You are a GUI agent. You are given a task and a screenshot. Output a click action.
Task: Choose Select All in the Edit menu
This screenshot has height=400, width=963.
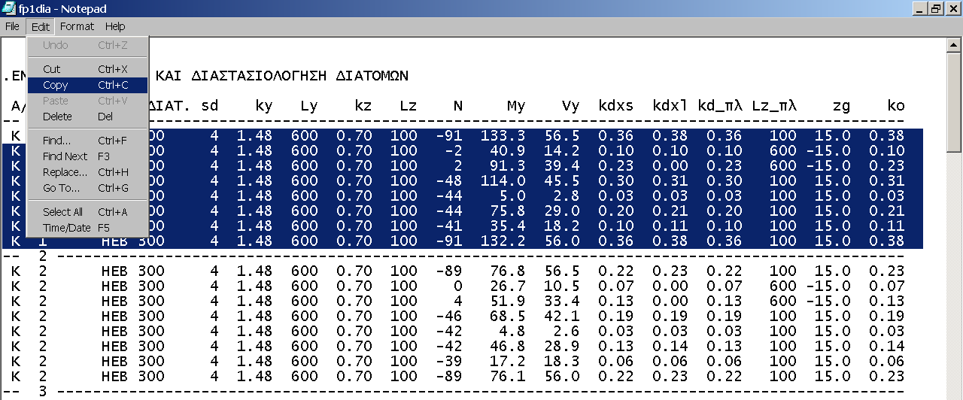(x=87, y=212)
